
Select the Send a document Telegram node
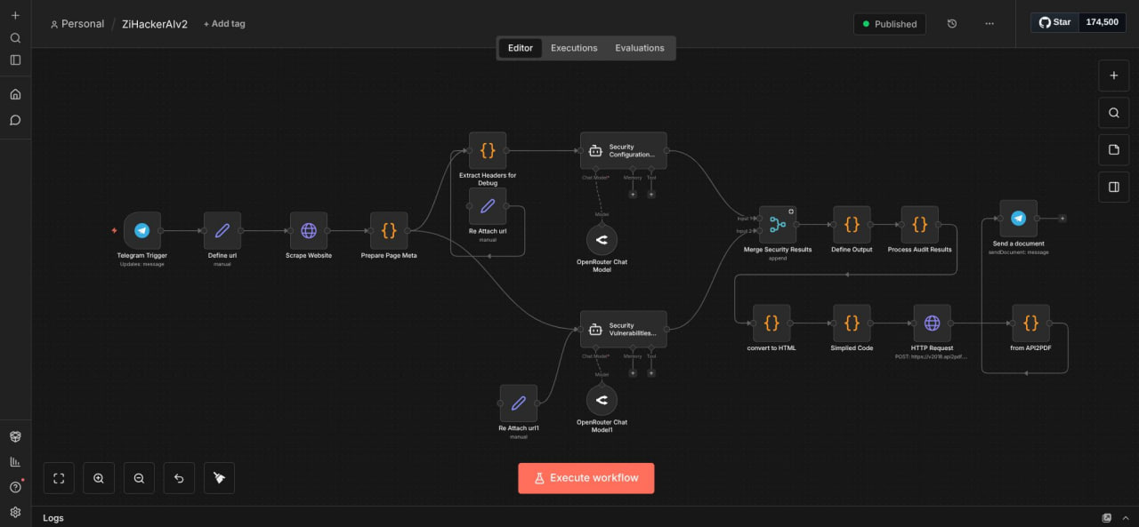click(1018, 219)
